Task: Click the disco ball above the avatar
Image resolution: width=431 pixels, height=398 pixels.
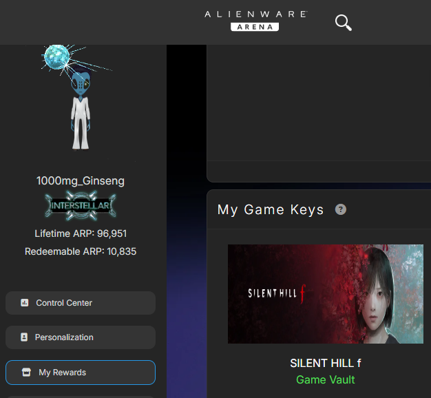Action: 56,58
